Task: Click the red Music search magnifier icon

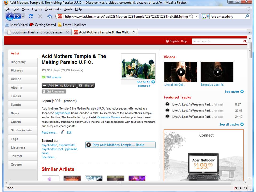Action: 245,41
